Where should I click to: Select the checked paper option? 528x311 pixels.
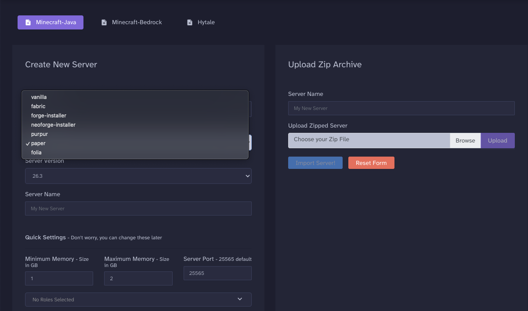click(x=135, y=143)
